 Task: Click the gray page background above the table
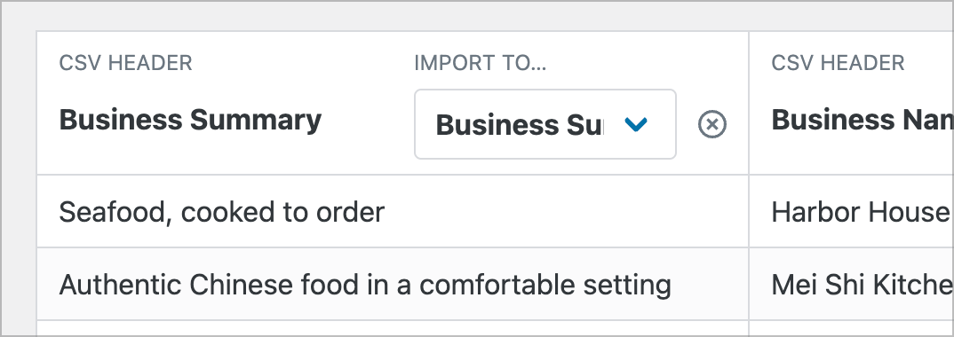click(x=477, y=16)
